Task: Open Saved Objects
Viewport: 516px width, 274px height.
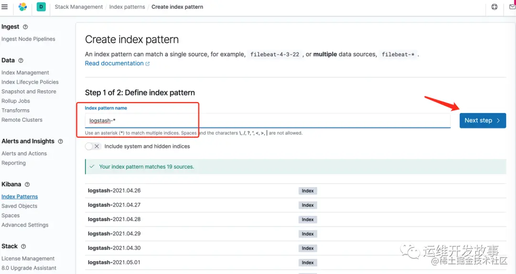Action: pos(19,206)
